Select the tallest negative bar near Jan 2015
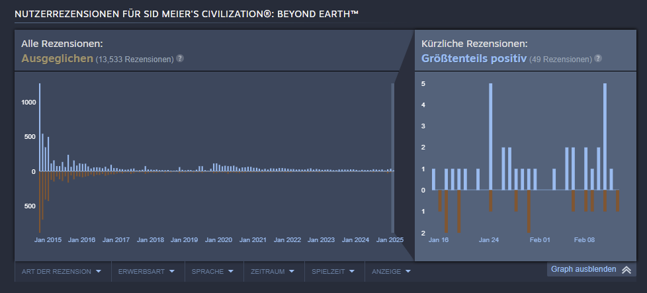The height and width of the screenshot is (293, 647). coord(40,202)
